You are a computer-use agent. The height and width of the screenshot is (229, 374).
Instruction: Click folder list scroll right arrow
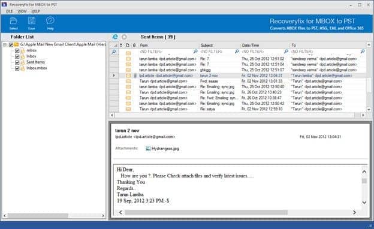[103, 216]
